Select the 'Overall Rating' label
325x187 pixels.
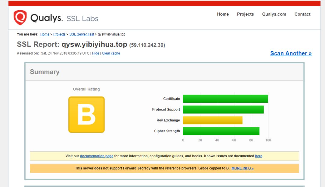pos(86,89)
